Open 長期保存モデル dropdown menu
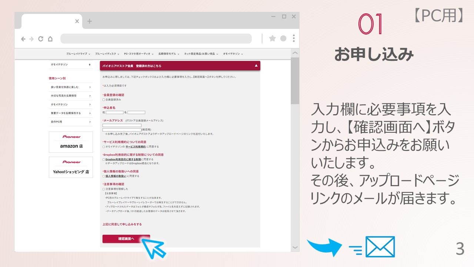Viewport: 474px width, 267px height. pos(169,54)
